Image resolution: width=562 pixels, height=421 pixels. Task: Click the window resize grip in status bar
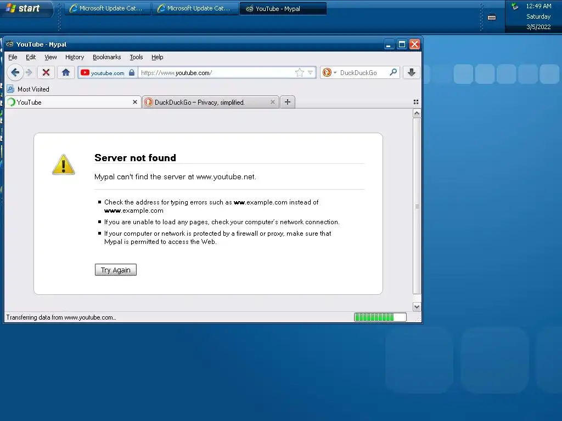418,318
